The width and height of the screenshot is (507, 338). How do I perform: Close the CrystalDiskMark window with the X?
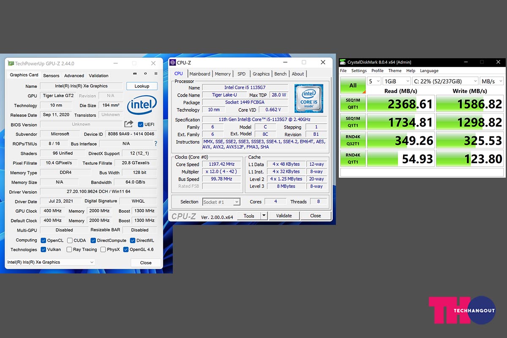point(498,62)
